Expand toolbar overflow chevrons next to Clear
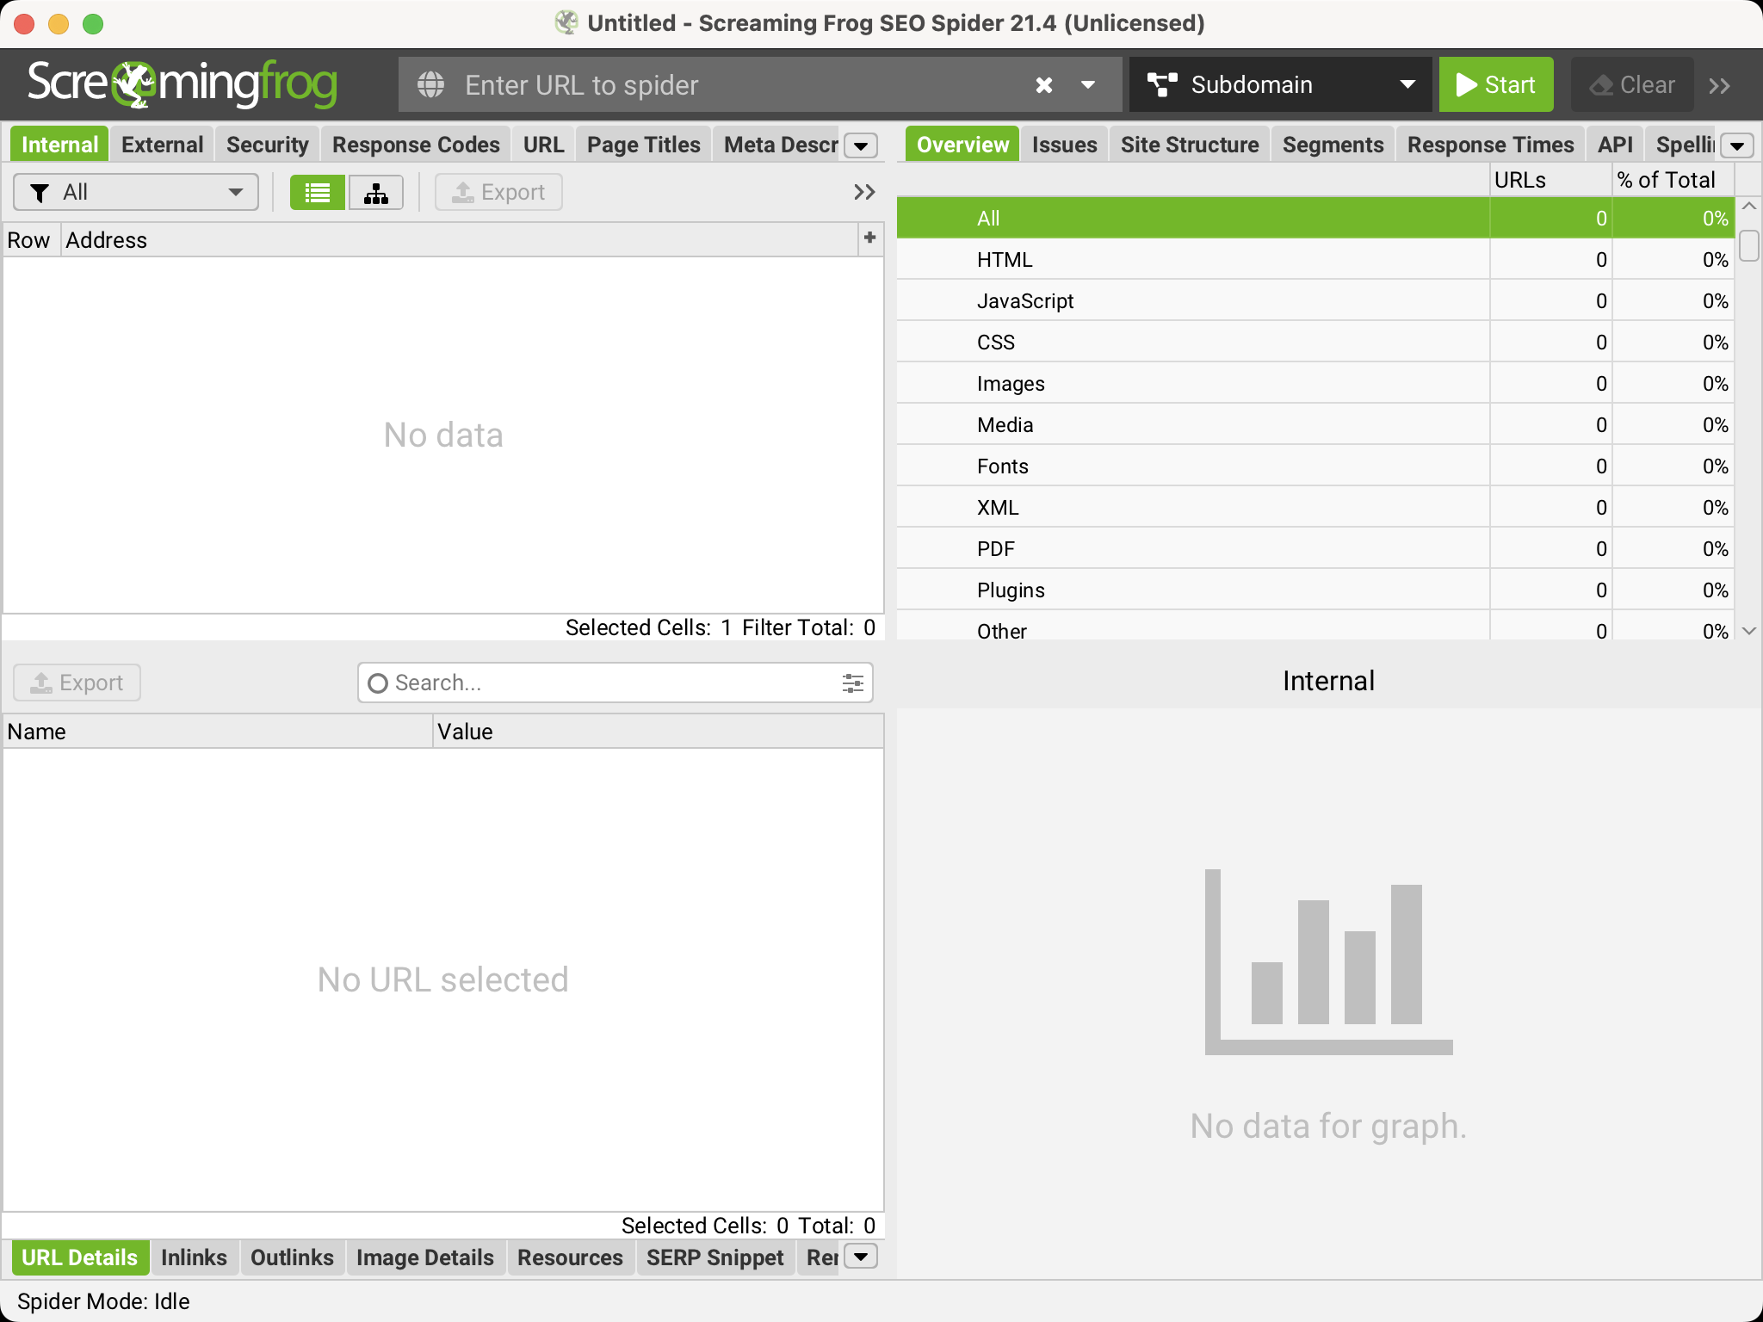 coord(1719,85)
